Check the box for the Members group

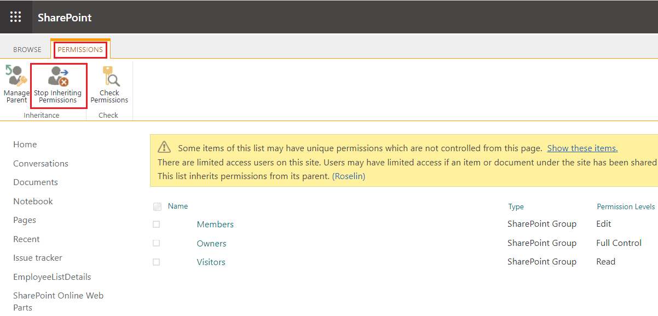(x=157, y=225)
